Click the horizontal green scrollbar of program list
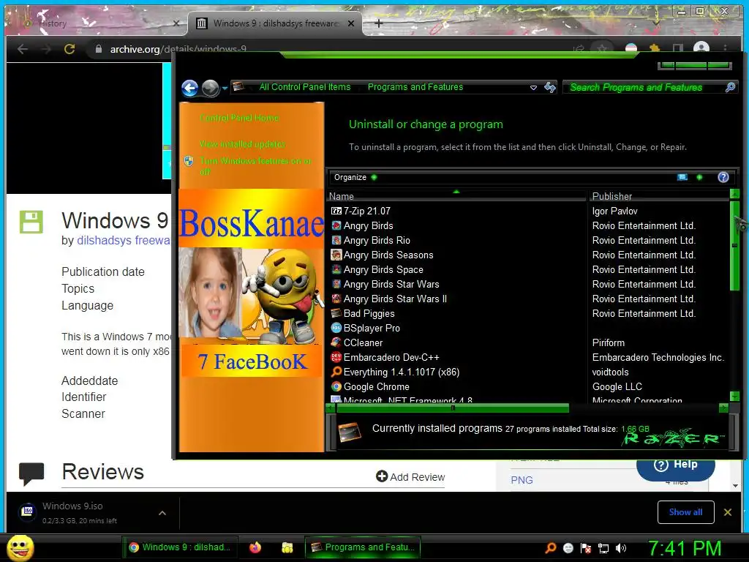This screenshot has height=562, width=749. [453, 408]
